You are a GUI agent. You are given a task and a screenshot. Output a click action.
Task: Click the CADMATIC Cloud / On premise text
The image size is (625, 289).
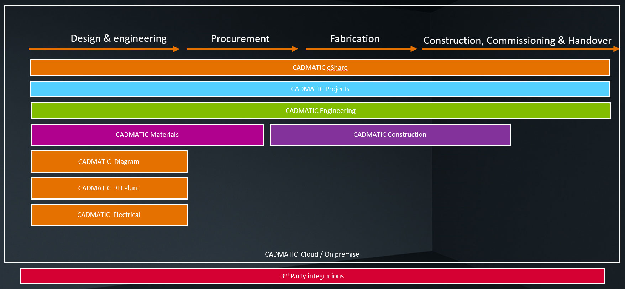click(x=312, y=254)
